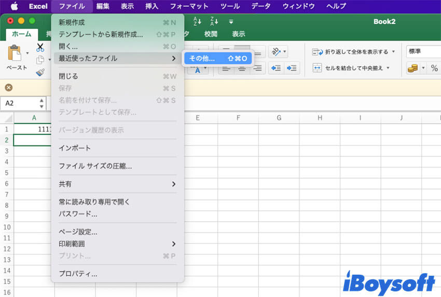Image resolution: width=441 pixels, height=297 pixels.
Task: Sort descending Z to A icon
Action: pyautogui.click(x=214, y=21)
